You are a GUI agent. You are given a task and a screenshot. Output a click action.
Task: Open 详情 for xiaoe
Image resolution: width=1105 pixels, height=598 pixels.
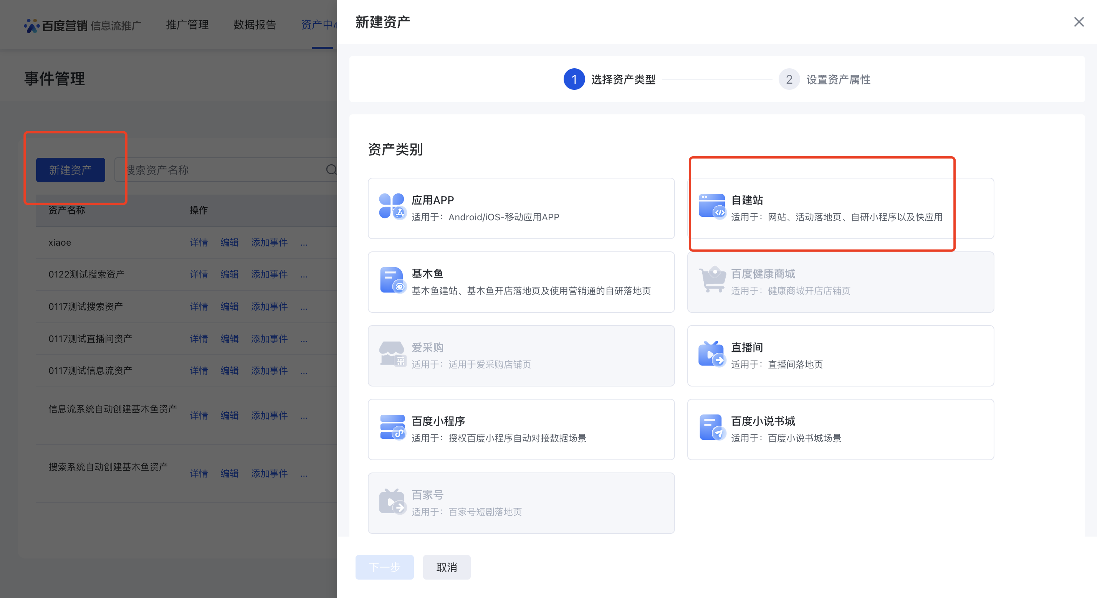[x=199, y=243]
